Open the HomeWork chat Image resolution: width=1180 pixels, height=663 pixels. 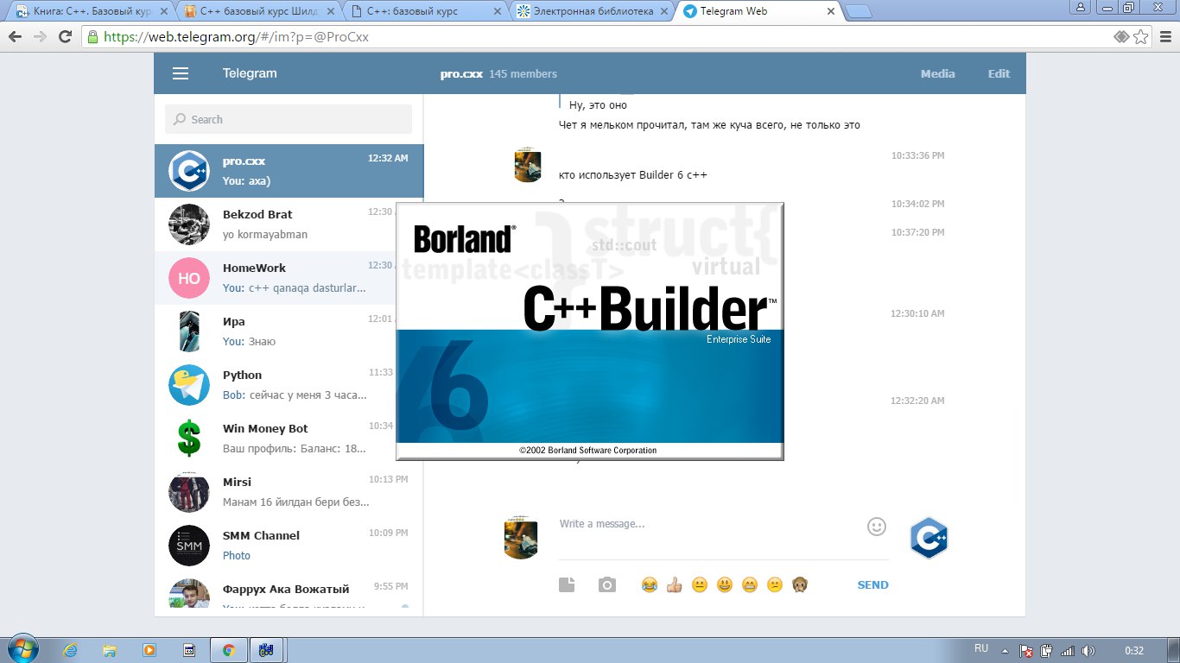[x=289, y=278]
